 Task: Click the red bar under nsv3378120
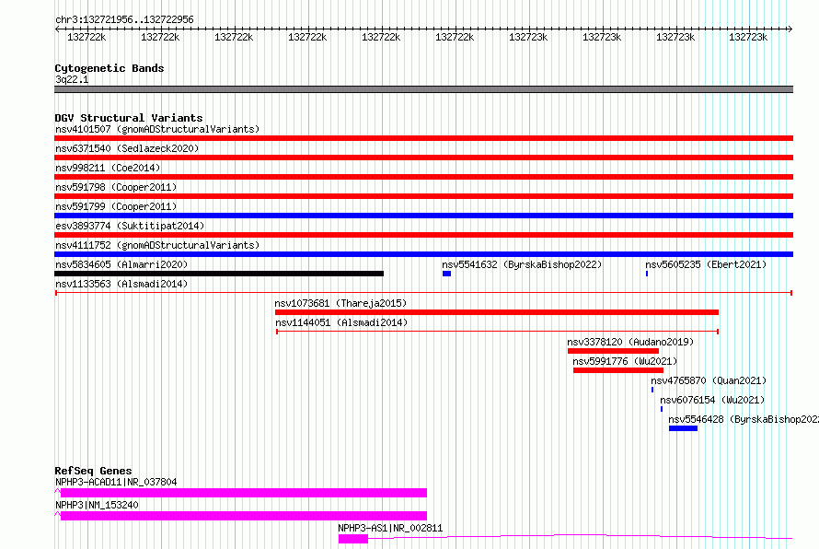(613, 351)
